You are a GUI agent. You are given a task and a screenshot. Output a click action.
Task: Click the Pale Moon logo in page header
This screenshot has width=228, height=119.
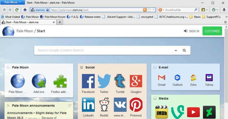(x=8, y=31)
